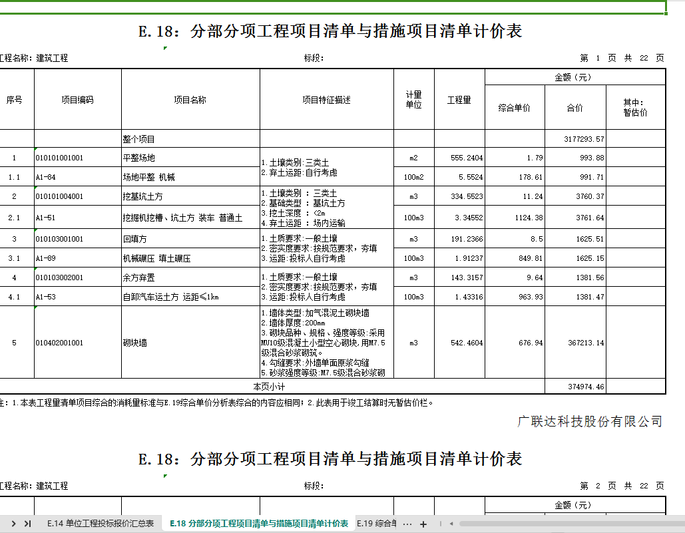Click the next sheet arrow
This screenshot has height=533, width=685.
(14, 524)
